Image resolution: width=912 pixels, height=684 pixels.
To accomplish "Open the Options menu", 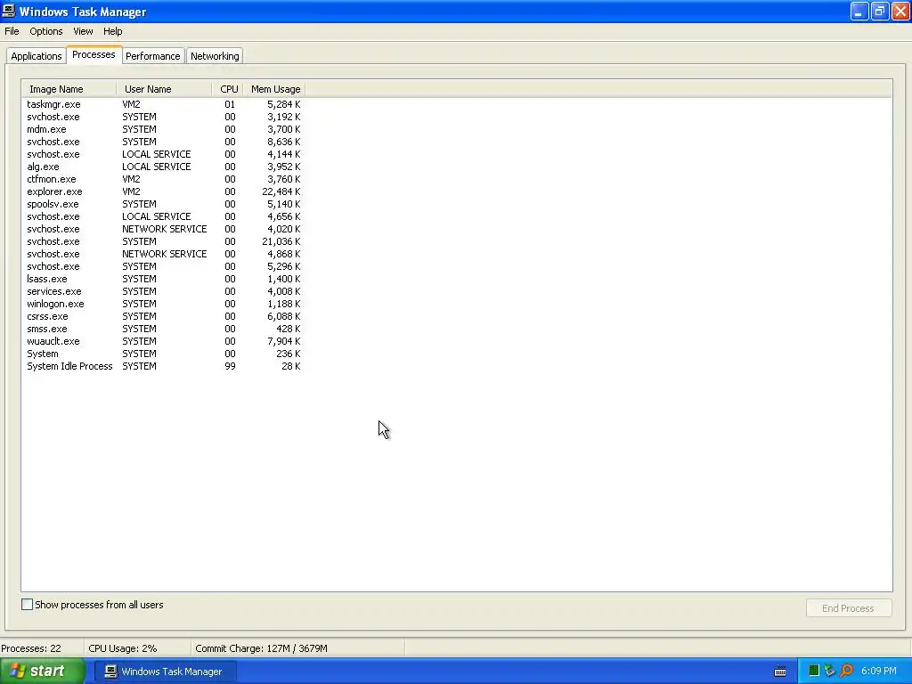I will (46, 31).
